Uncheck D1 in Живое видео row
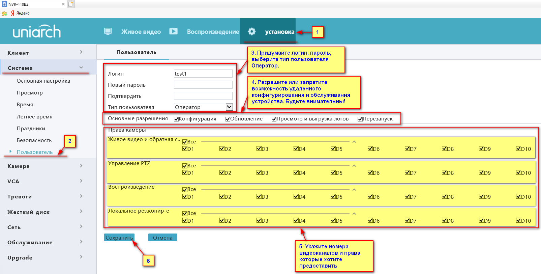 tap(185, 148)
